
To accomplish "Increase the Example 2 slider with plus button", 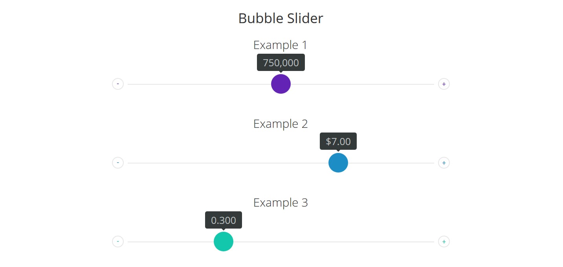I will pos(444,163).
